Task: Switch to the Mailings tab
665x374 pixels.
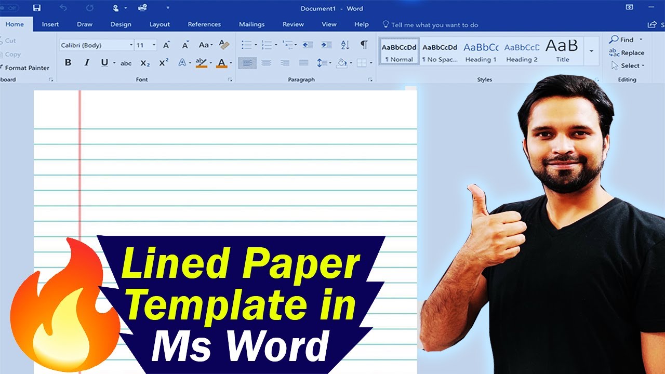Action: click(x=252, y=24)
